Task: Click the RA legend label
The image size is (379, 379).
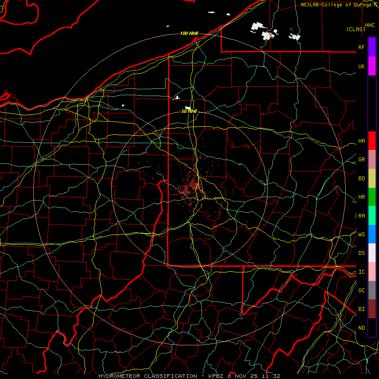Action: click(362, 216)
